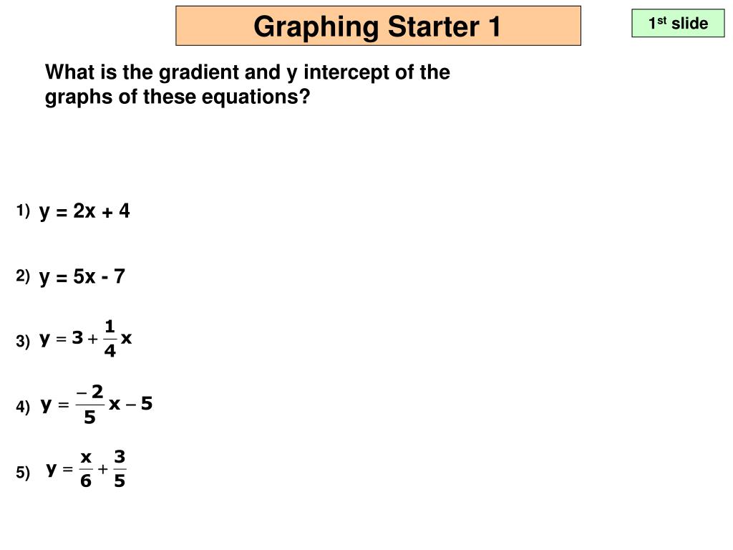Click the constant 4 in equation one
The image size is (733, 550).
(125, 211)
